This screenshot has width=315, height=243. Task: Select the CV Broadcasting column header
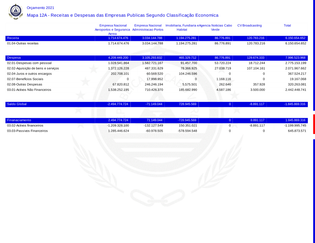(x=249, y=25)
